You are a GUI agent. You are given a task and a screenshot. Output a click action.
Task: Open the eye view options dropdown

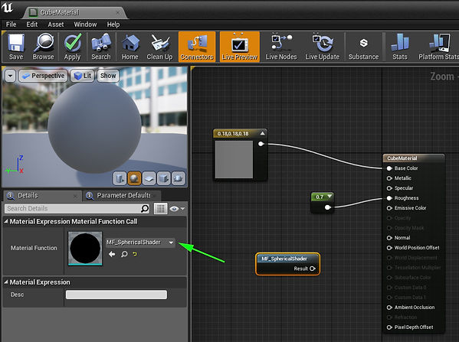click(177, 209)
